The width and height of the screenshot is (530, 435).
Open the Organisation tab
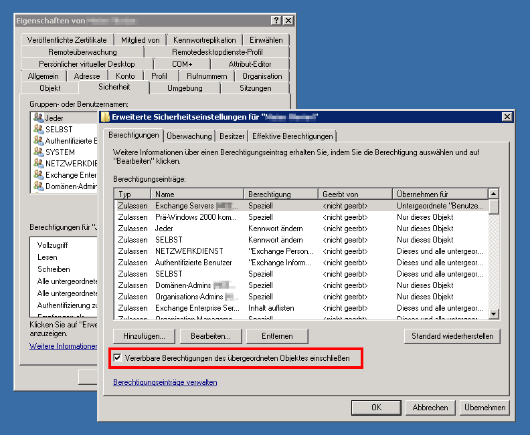point(262,76)
